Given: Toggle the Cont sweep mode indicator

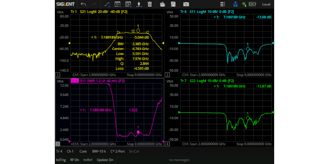Looking at the screenshot, I should click(x=83, y=151).
